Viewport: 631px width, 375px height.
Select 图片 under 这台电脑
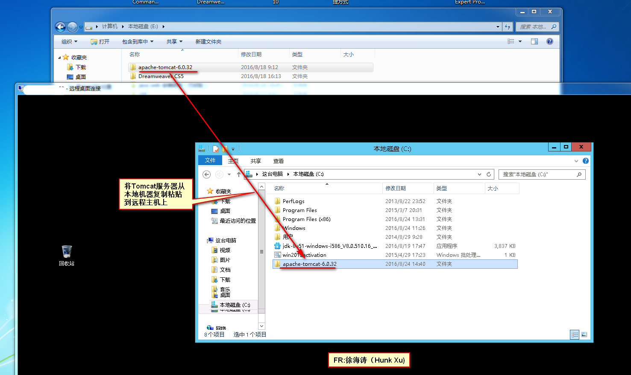pyautogui.click(x=221, y=260)
